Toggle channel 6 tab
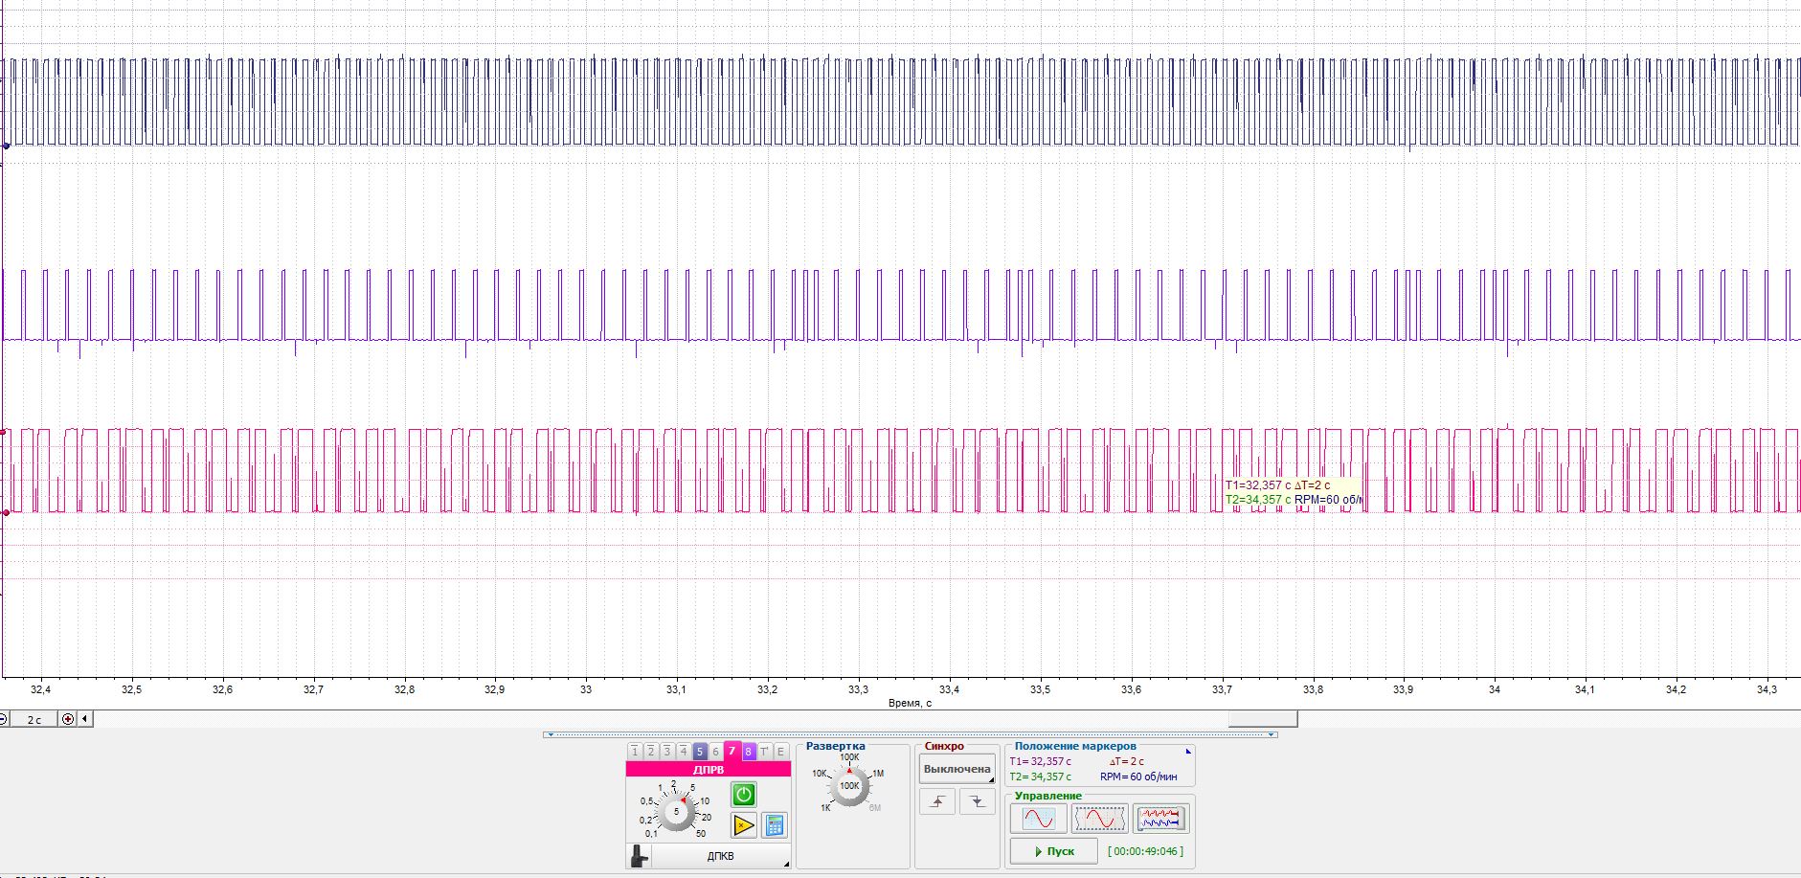The width and height of the screenshot is (1801, 878). coord(715,752)
